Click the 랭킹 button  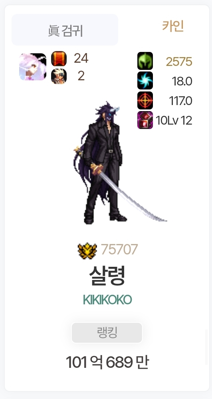(107, 333)
